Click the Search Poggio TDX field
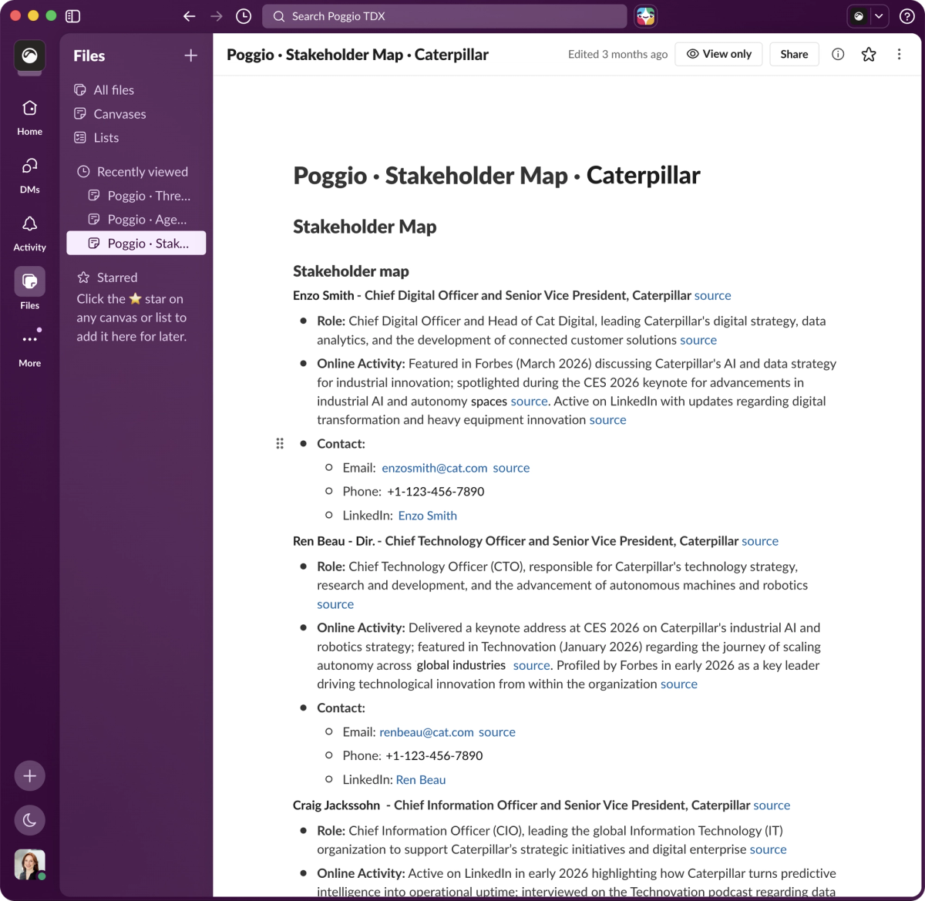925x901 pixels. click(445, 16)
